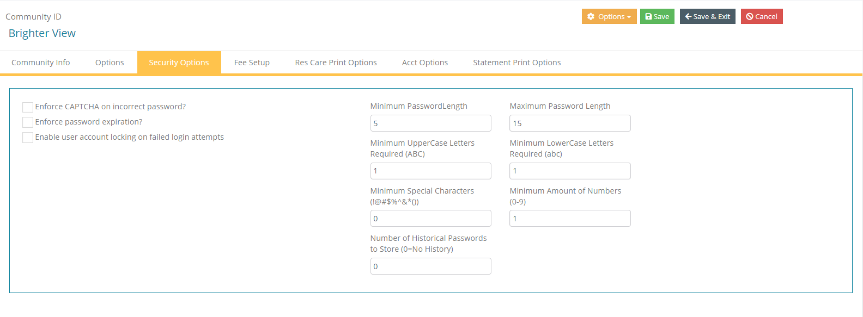Click the Minimum Special Characters field
This screenshot has height=317, width=863.
(x=430, y=219)
